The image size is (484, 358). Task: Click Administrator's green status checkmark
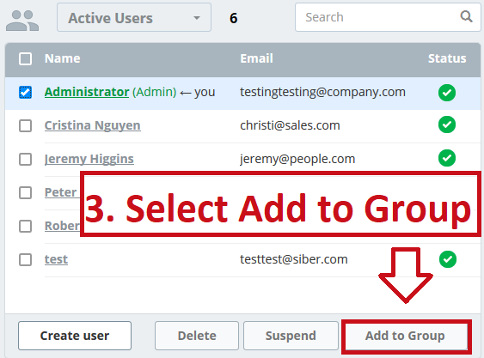[447, 93]
